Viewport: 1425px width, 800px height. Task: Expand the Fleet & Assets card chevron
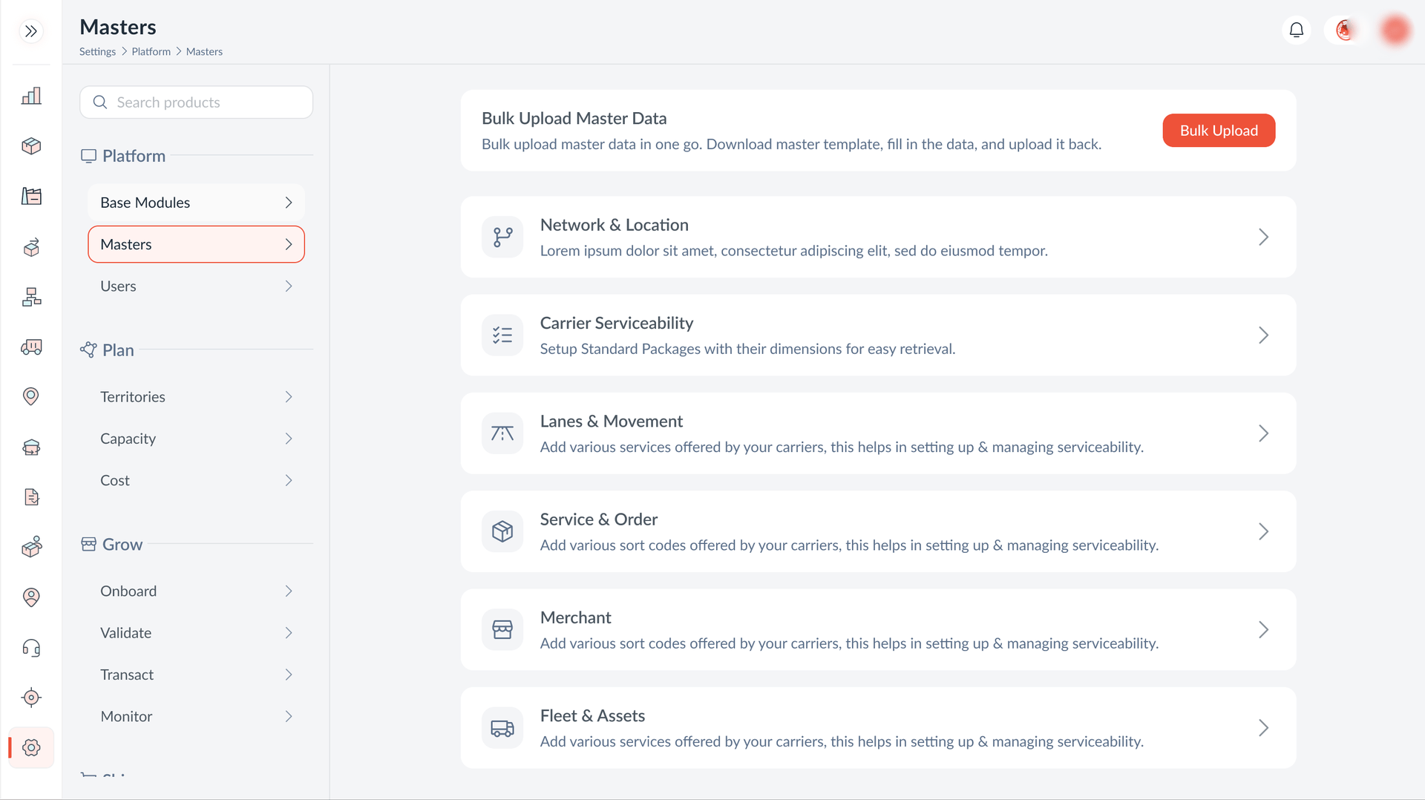(x=1263, y=728)
